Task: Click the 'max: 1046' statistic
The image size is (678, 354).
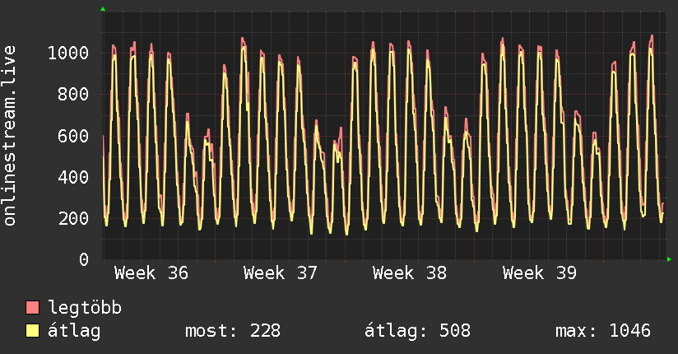Action: 603,331
